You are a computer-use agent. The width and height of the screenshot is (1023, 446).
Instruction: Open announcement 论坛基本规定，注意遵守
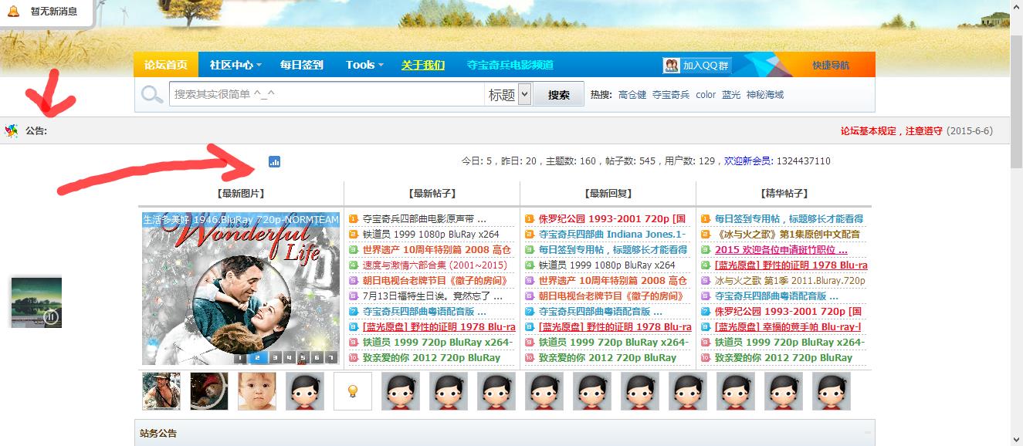(892, 131)
